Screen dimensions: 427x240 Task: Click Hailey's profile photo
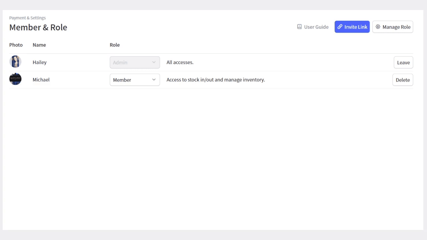click(x=15, y=62)
